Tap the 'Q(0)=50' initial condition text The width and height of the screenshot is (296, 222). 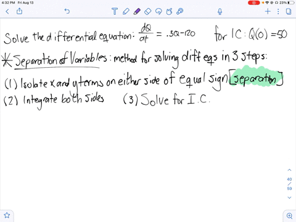[x=268, y=35]
